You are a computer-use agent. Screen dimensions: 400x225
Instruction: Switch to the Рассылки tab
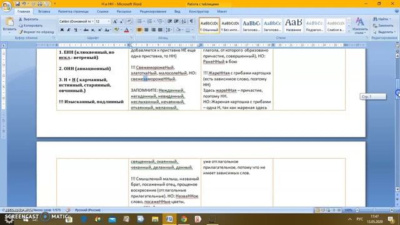pos(124,11)
